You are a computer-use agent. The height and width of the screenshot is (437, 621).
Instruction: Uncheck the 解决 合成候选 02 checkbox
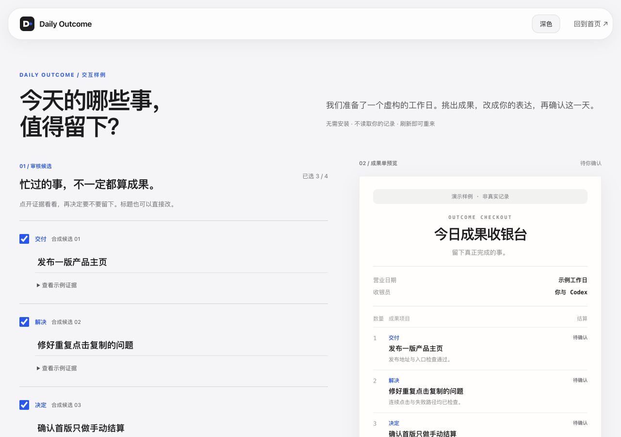24,322
